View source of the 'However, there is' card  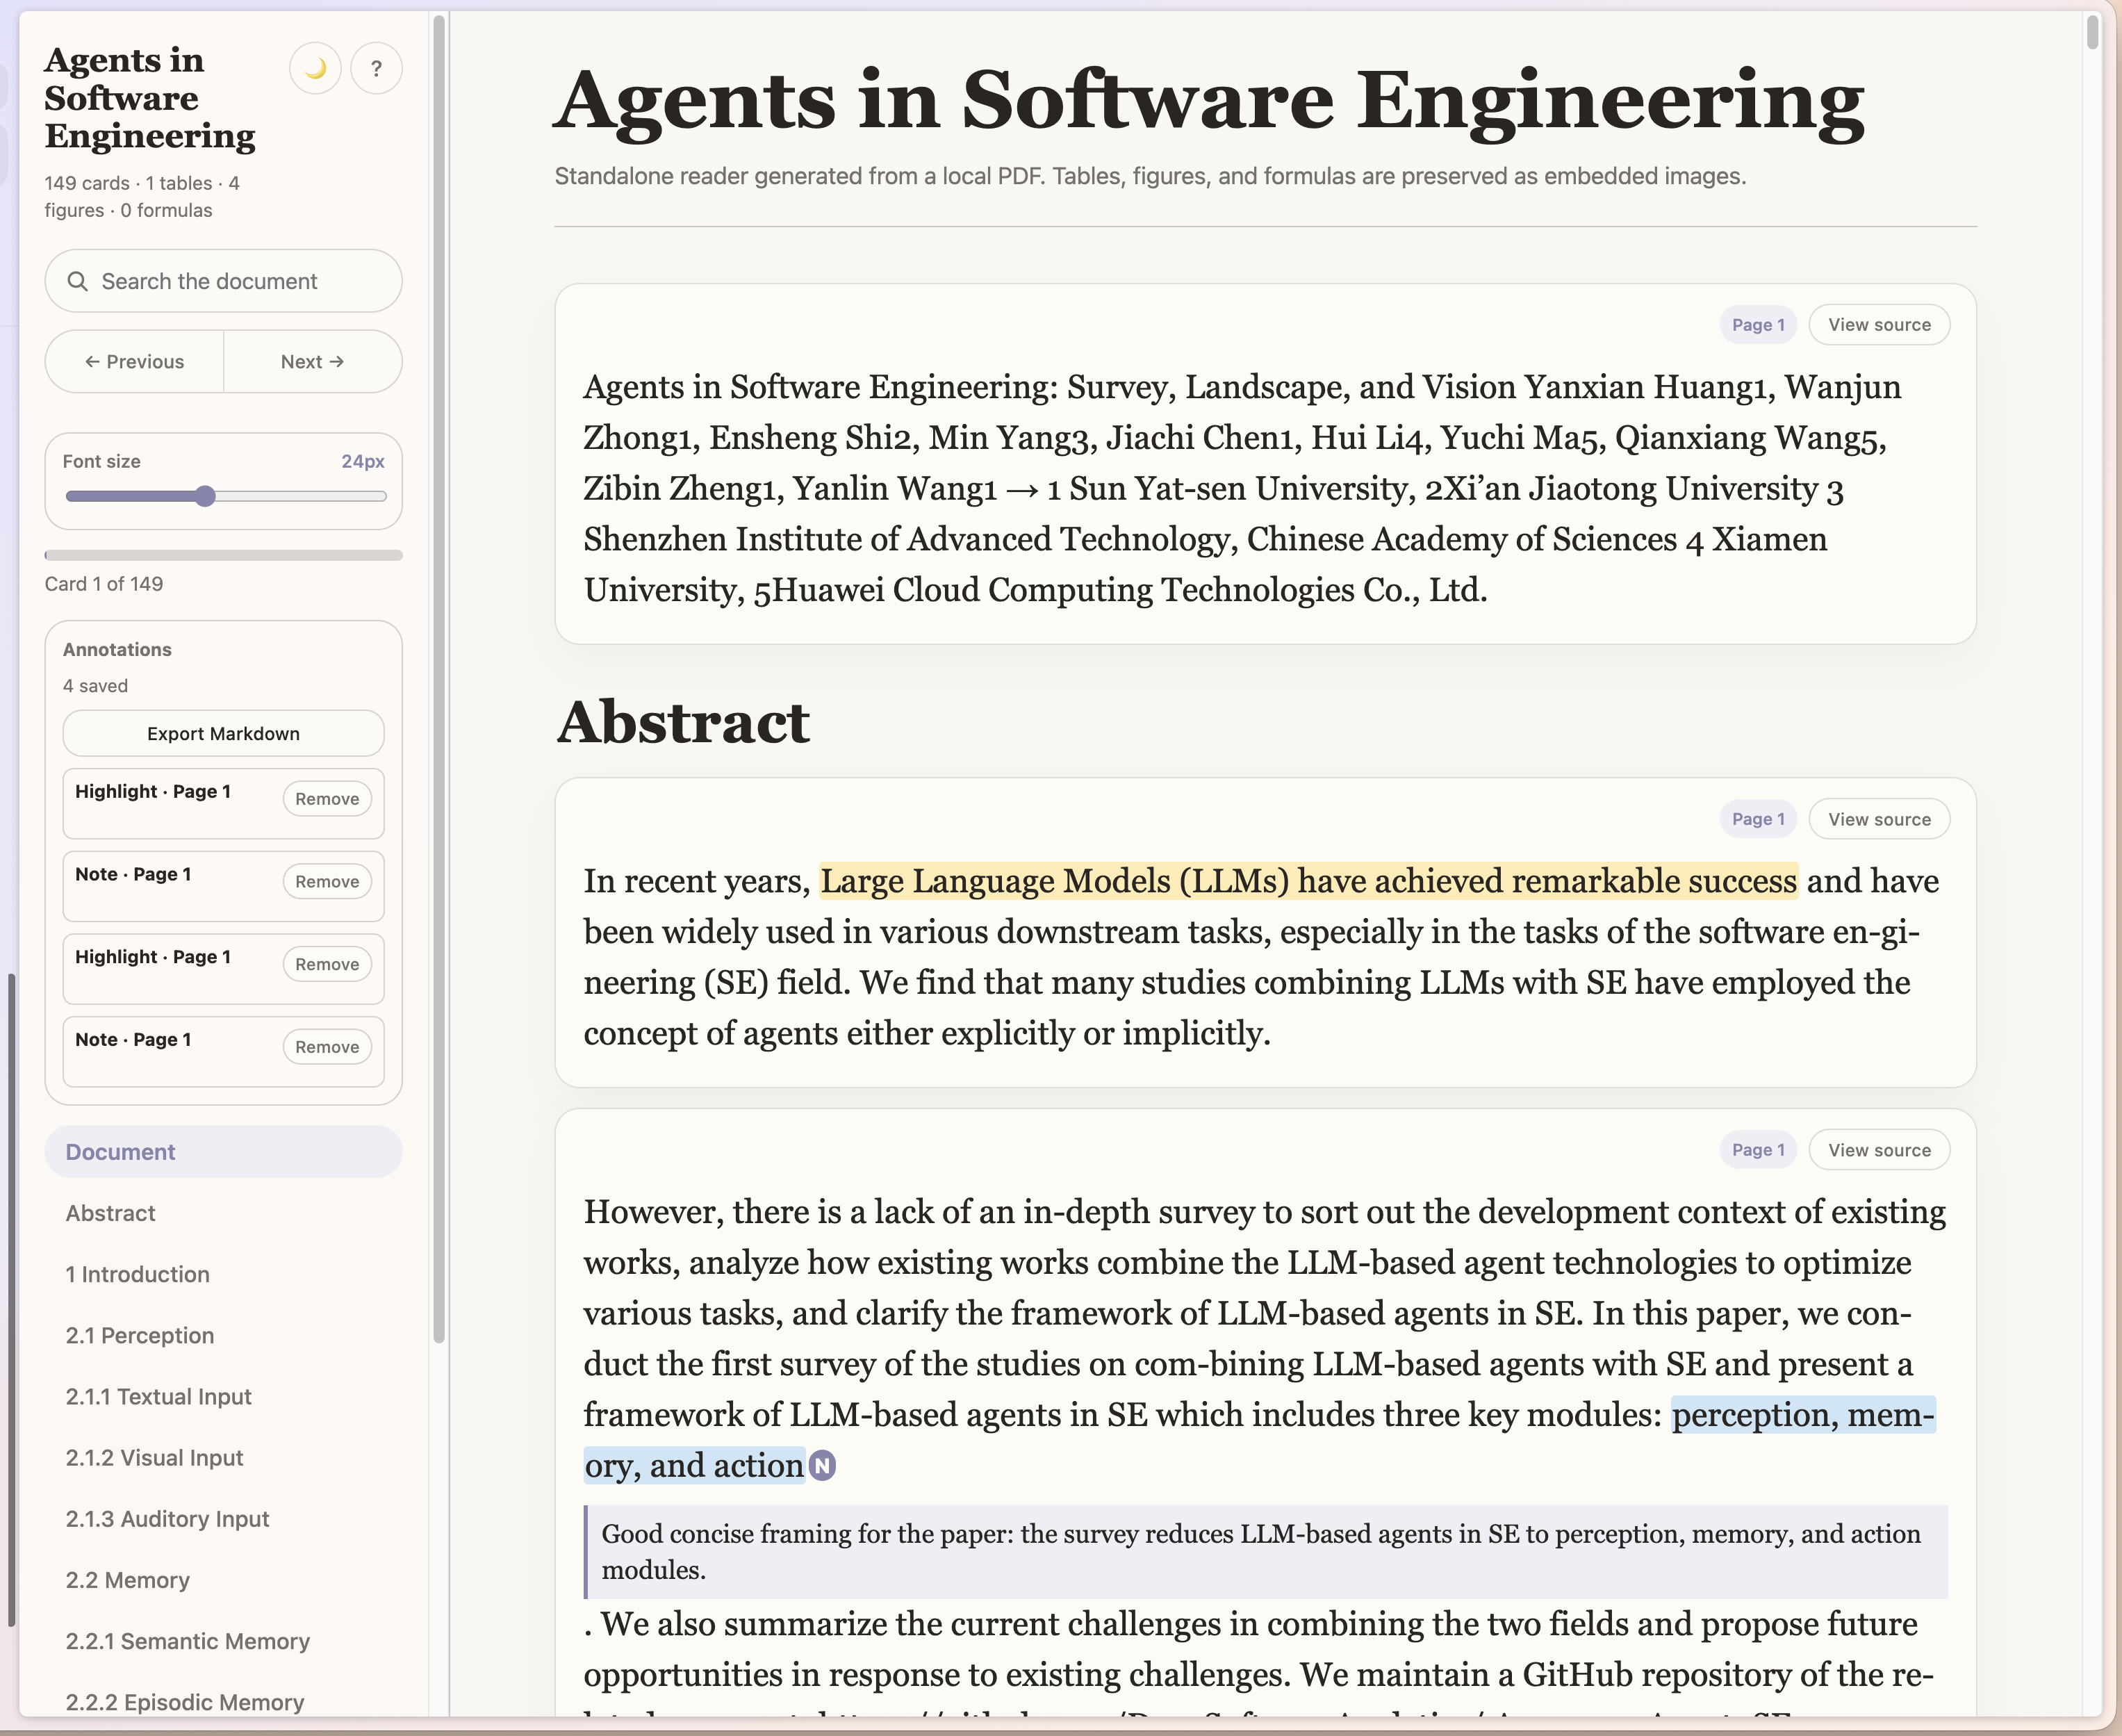click(1879, 1150)
